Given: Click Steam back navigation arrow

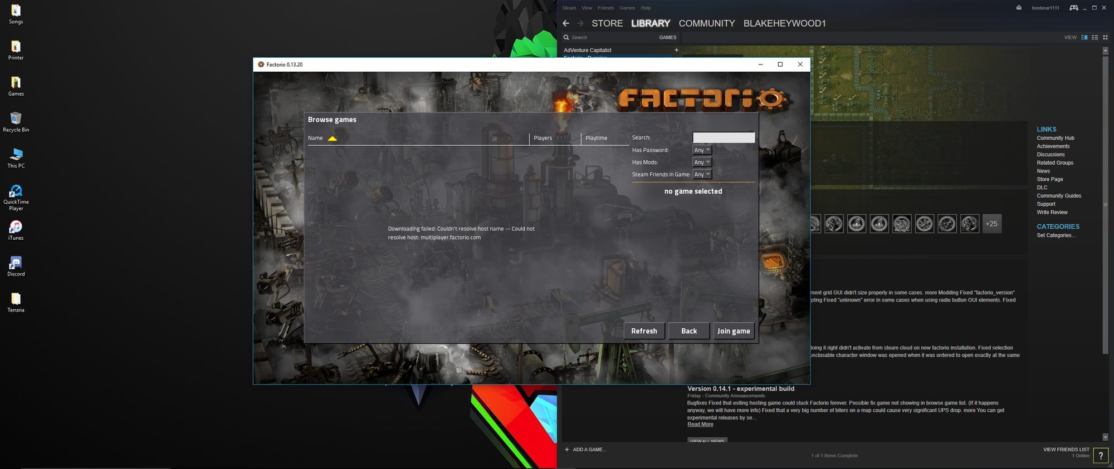Looking at the screenshot, I should tap(566, 23).
